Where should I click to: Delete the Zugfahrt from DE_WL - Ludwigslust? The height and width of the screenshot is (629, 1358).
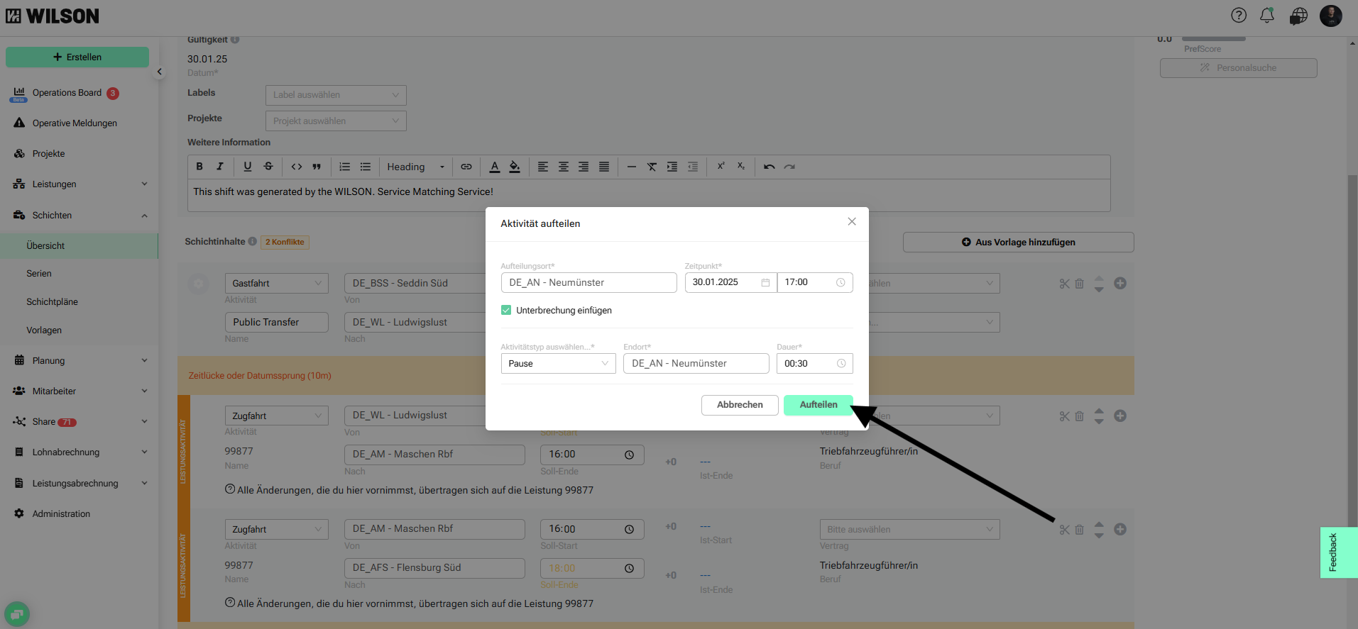pos(1079,416)
